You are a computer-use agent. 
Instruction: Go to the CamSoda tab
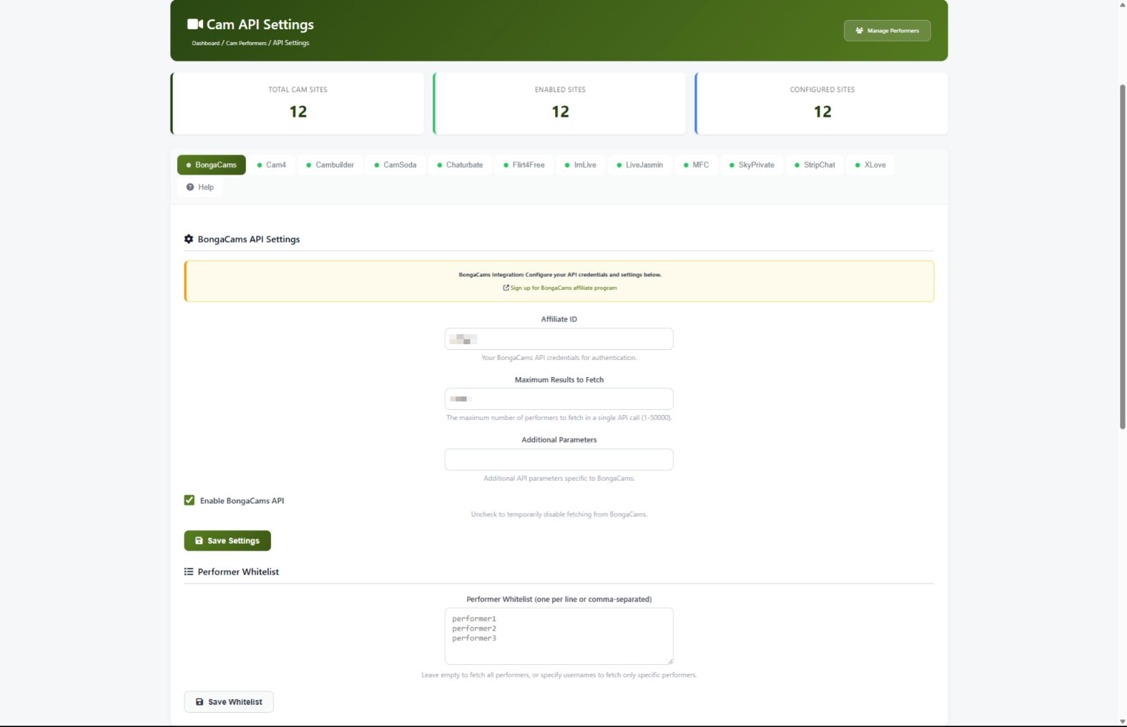pos(395,165)
